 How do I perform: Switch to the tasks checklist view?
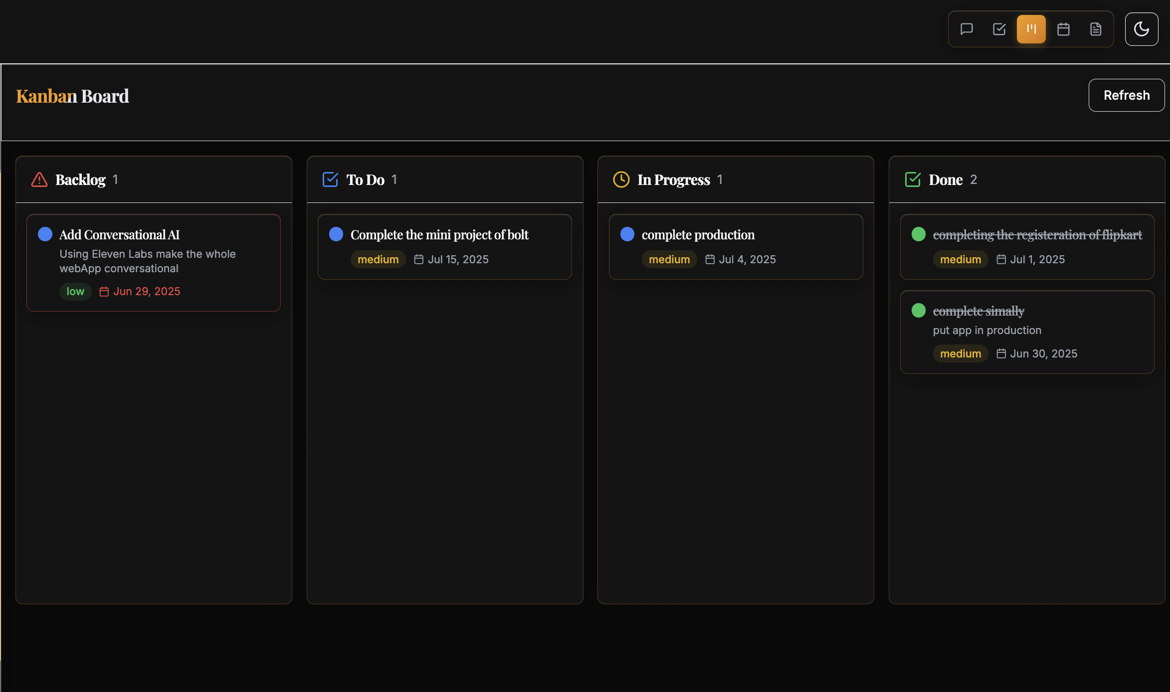click(999, 29)
